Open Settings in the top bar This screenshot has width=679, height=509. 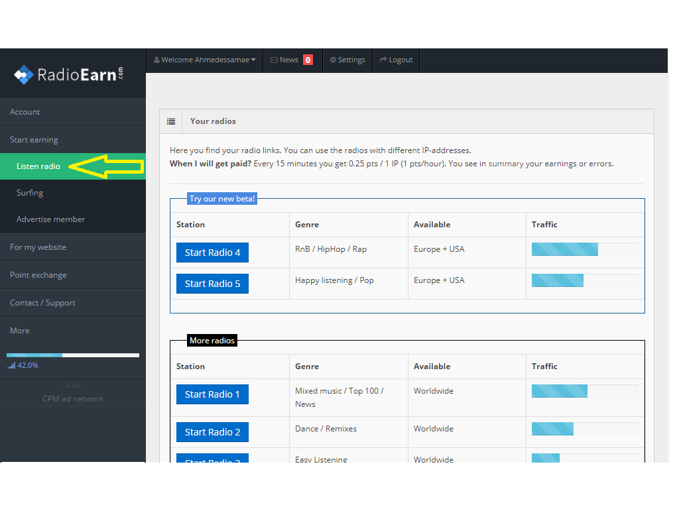click(347, 60)
